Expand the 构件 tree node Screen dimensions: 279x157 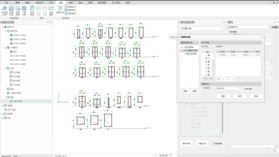[3, 118]
